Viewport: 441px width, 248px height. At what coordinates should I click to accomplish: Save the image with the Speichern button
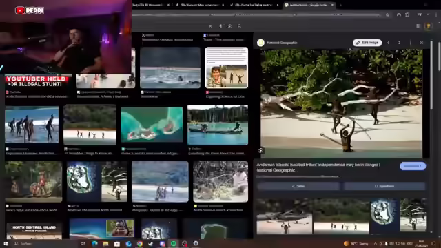pyautogui.click(x=384, y=186)
